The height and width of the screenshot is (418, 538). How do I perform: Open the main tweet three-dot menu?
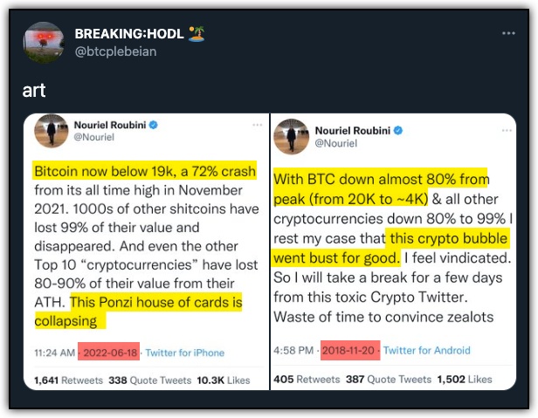pos(508,33)
